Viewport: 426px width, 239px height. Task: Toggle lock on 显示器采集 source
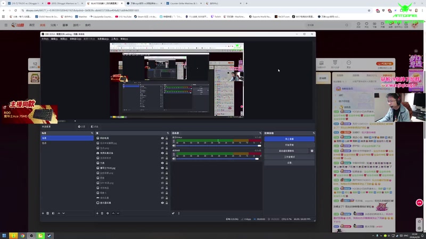(167, 203)
